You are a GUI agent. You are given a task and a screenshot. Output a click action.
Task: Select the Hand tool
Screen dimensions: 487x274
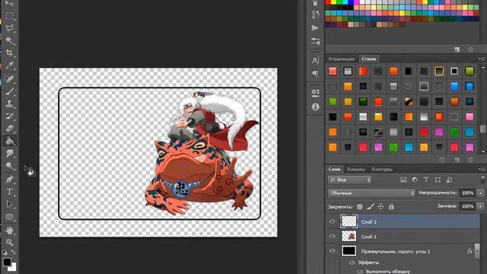coord(9,230)
